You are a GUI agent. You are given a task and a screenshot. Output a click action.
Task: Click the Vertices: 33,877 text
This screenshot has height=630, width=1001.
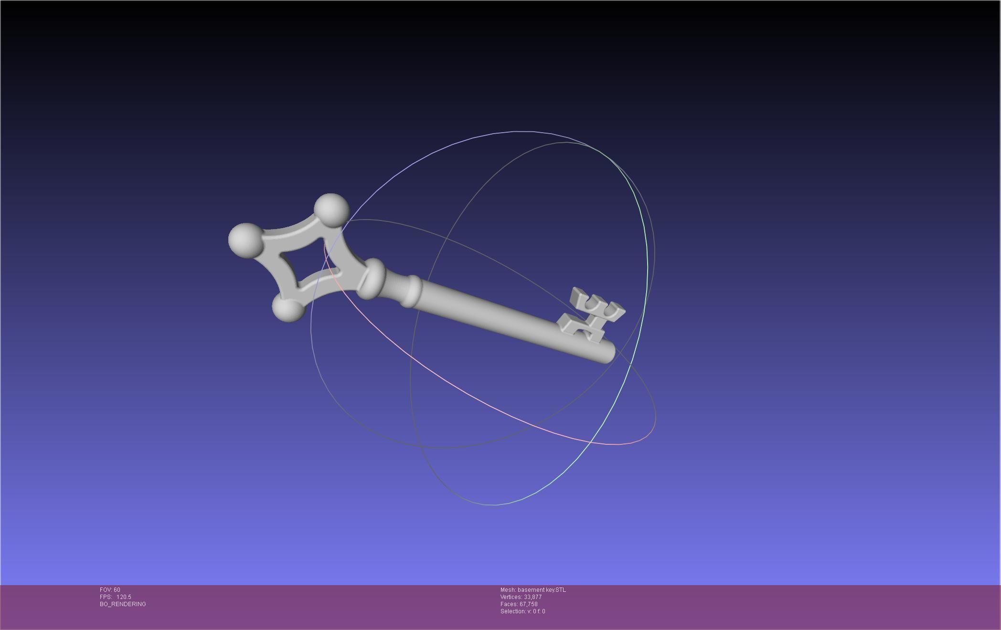521,597
